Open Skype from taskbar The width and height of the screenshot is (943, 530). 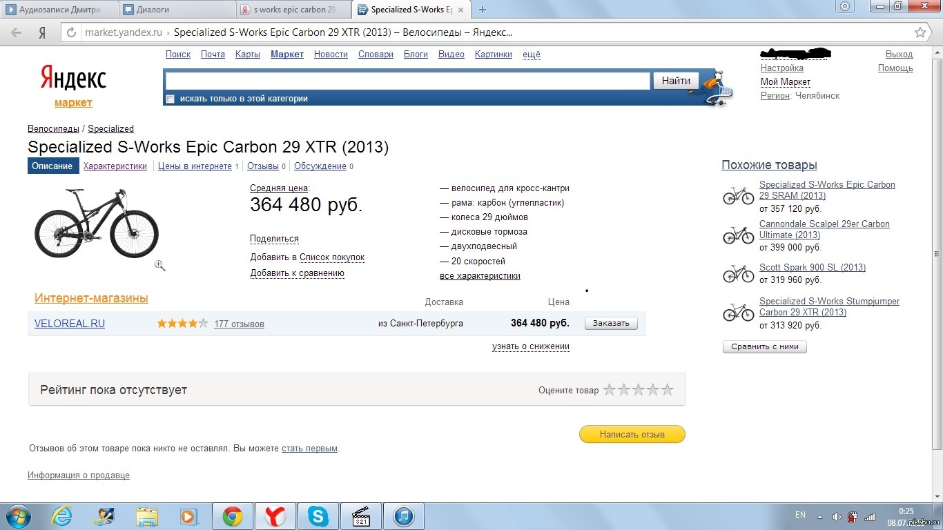click(318, 516)
